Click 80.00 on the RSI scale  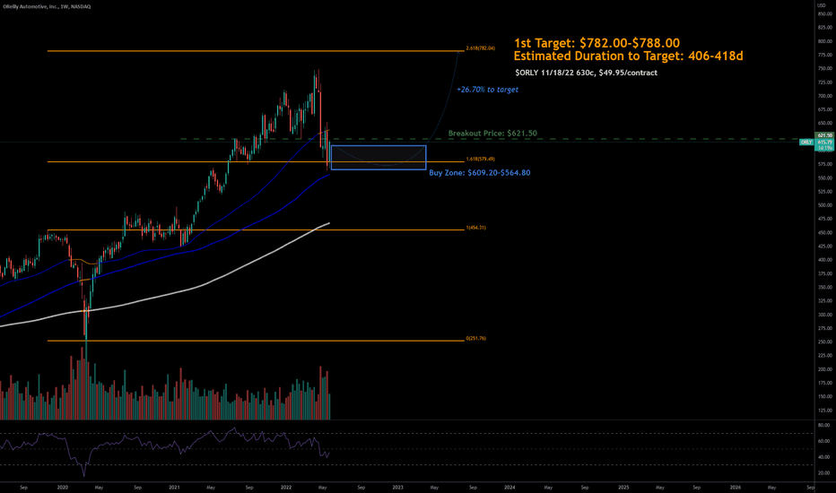click(823, 425)
